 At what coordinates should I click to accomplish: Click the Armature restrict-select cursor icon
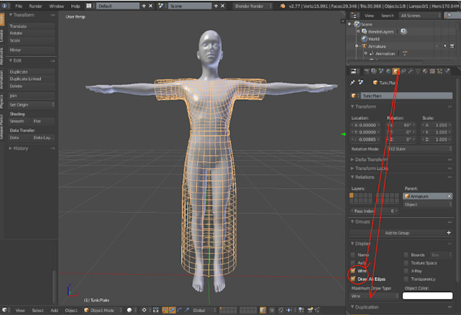tap(445, 46)
